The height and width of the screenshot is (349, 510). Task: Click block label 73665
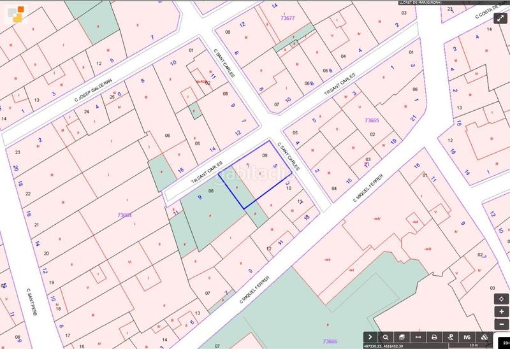pos(372,120)
